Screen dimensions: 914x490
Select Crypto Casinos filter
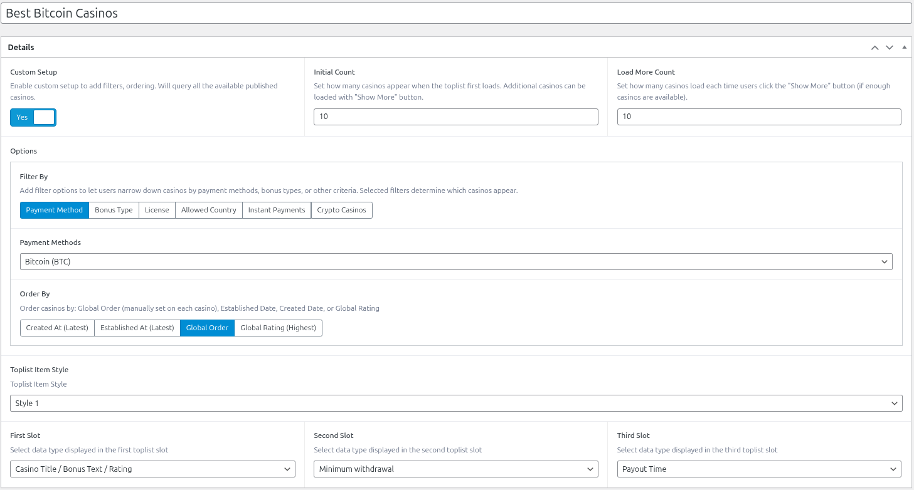pos(341,210)
